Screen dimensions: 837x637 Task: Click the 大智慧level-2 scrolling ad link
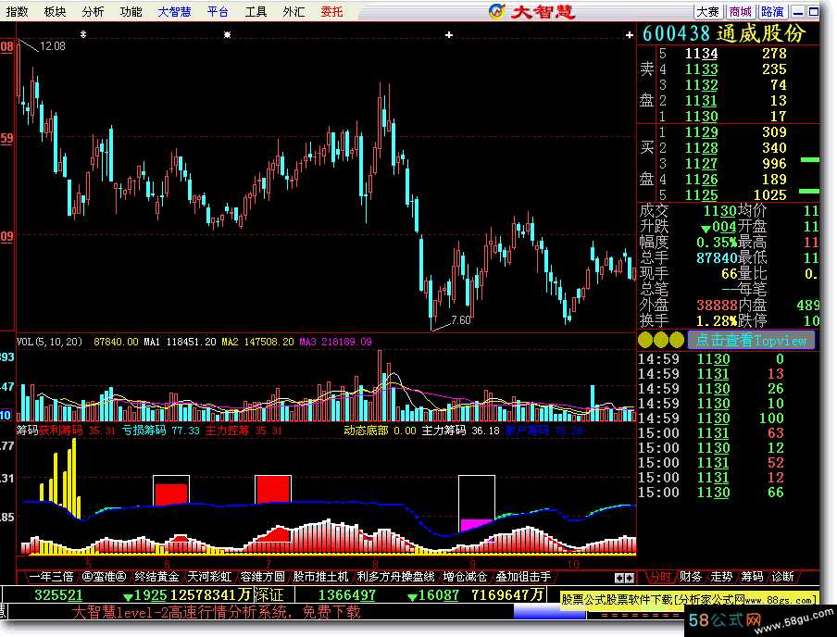pos(216,612)
